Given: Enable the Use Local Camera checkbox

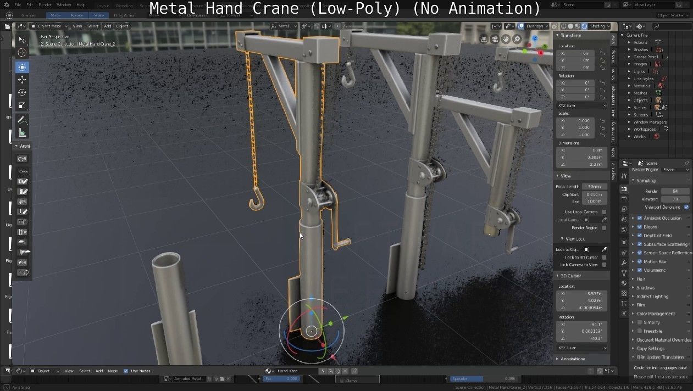Looking at the screenshot, I should click(x=604, y=211).
